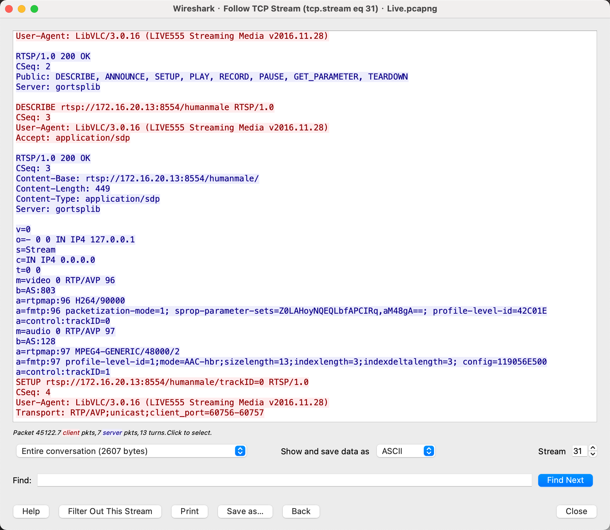
Task: Increment the Stream number stepper up
Action: coord(593,448)
